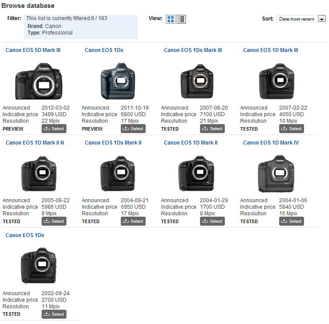Click the Canon EOS 1D Mark II N photo
The height and width of the screenshot is (324, 329).
(39, 174)
